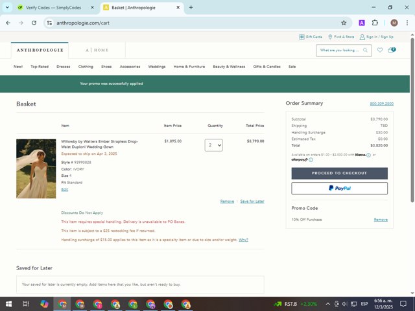Open Klarna info icon
Screen dimensions: 415x311
pos(368,155)
